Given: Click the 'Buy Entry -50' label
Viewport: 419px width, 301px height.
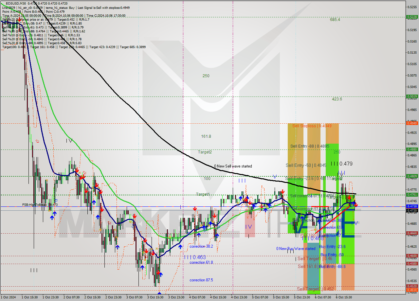Looking at the screenshot, I should coord(332,255).
